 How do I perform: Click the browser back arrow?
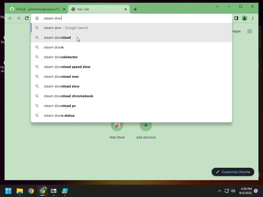[x=10, y=18]
